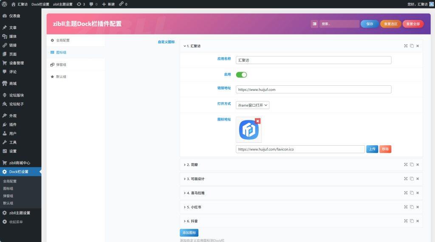Toggle the 启用 switch off
The height and width of the screenshot is (242, 435).
point(241,75)
